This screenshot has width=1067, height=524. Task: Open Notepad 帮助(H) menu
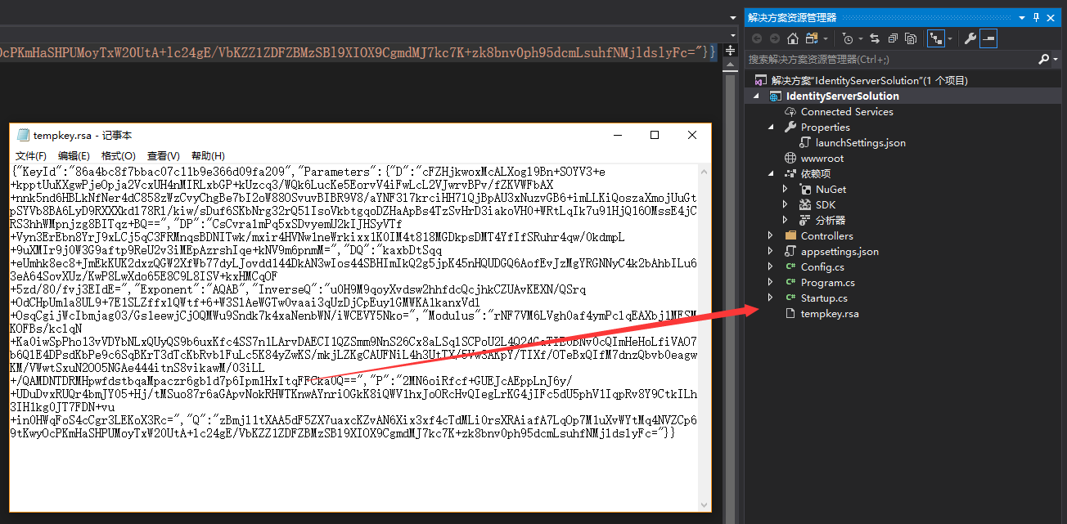point(208,155)
